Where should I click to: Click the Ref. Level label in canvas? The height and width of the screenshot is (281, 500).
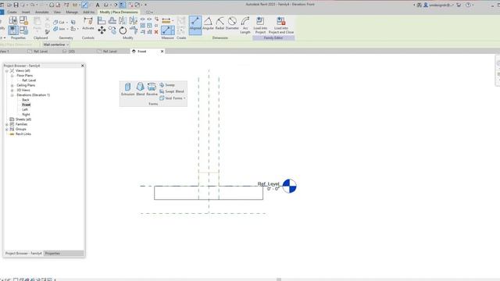coord(268,184)
